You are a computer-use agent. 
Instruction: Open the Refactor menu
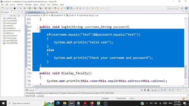point(20,5)
